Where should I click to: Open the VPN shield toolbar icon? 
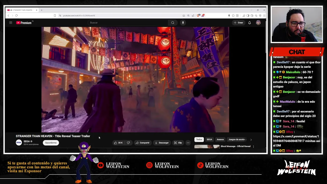pyautogui.click(x=260, y=16)
